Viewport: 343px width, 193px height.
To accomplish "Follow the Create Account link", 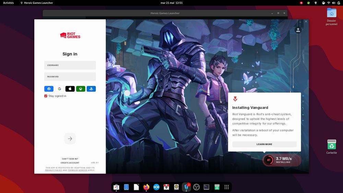I will pos(70,163).
